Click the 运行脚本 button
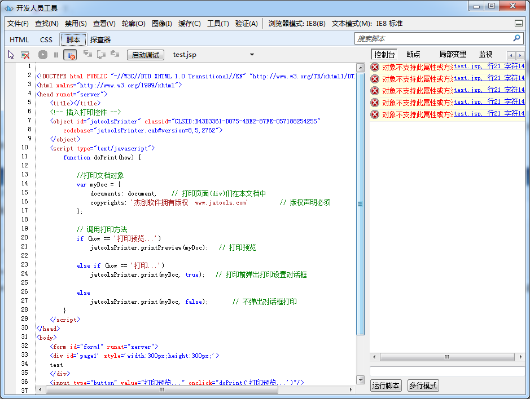530x399 pixels. [x=386, y=385]
